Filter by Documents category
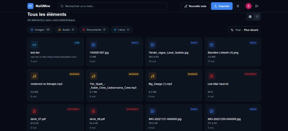The width and height of the screenshot is (288, 131). click(94, 30)
